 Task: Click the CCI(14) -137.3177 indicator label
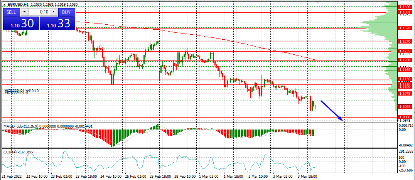(x=18, y=152)
